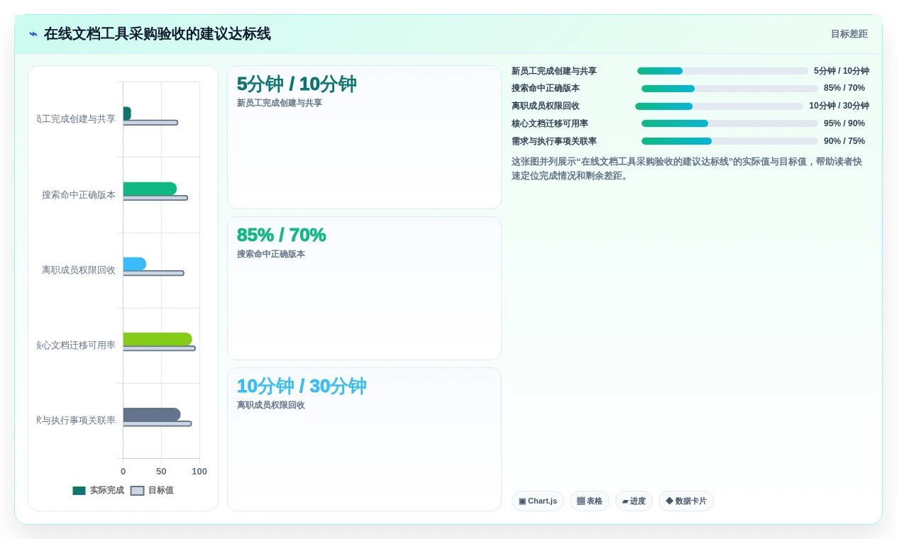Click the 数据卡片 tag chip

click(x=686, y=501)
